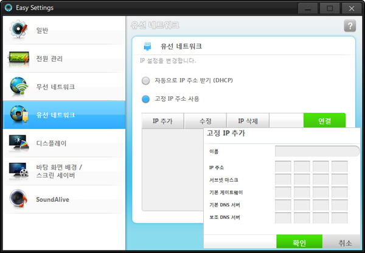
Task: Click the 바탕 화면 배경 screensaver icon
Action: (x=19, y=171)
